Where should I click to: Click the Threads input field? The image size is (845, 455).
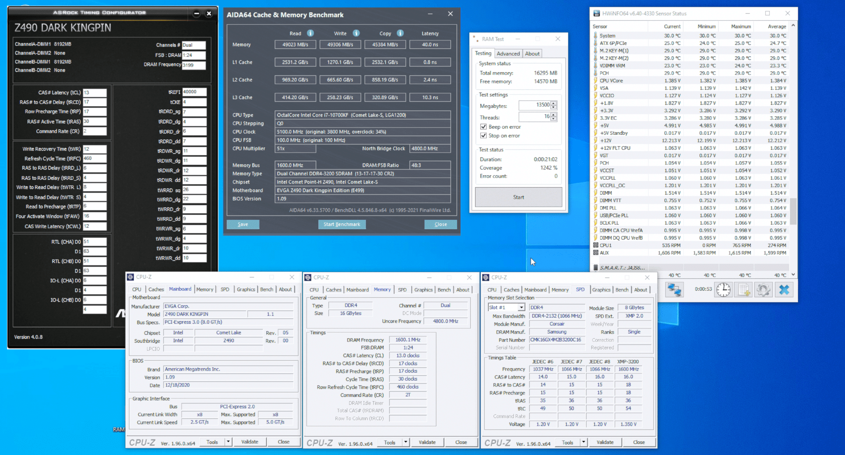point(535,117)
